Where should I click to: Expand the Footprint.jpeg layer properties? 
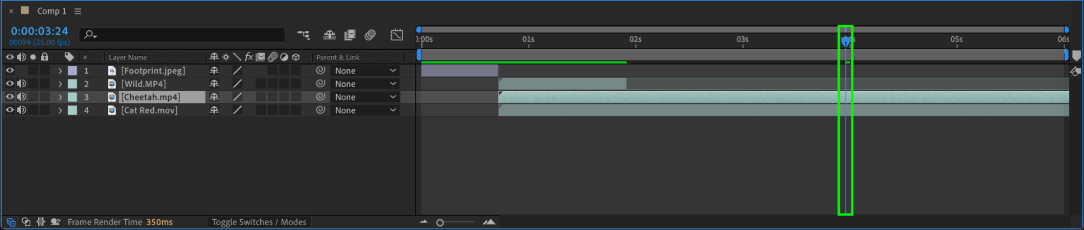(x=60, y=71)
